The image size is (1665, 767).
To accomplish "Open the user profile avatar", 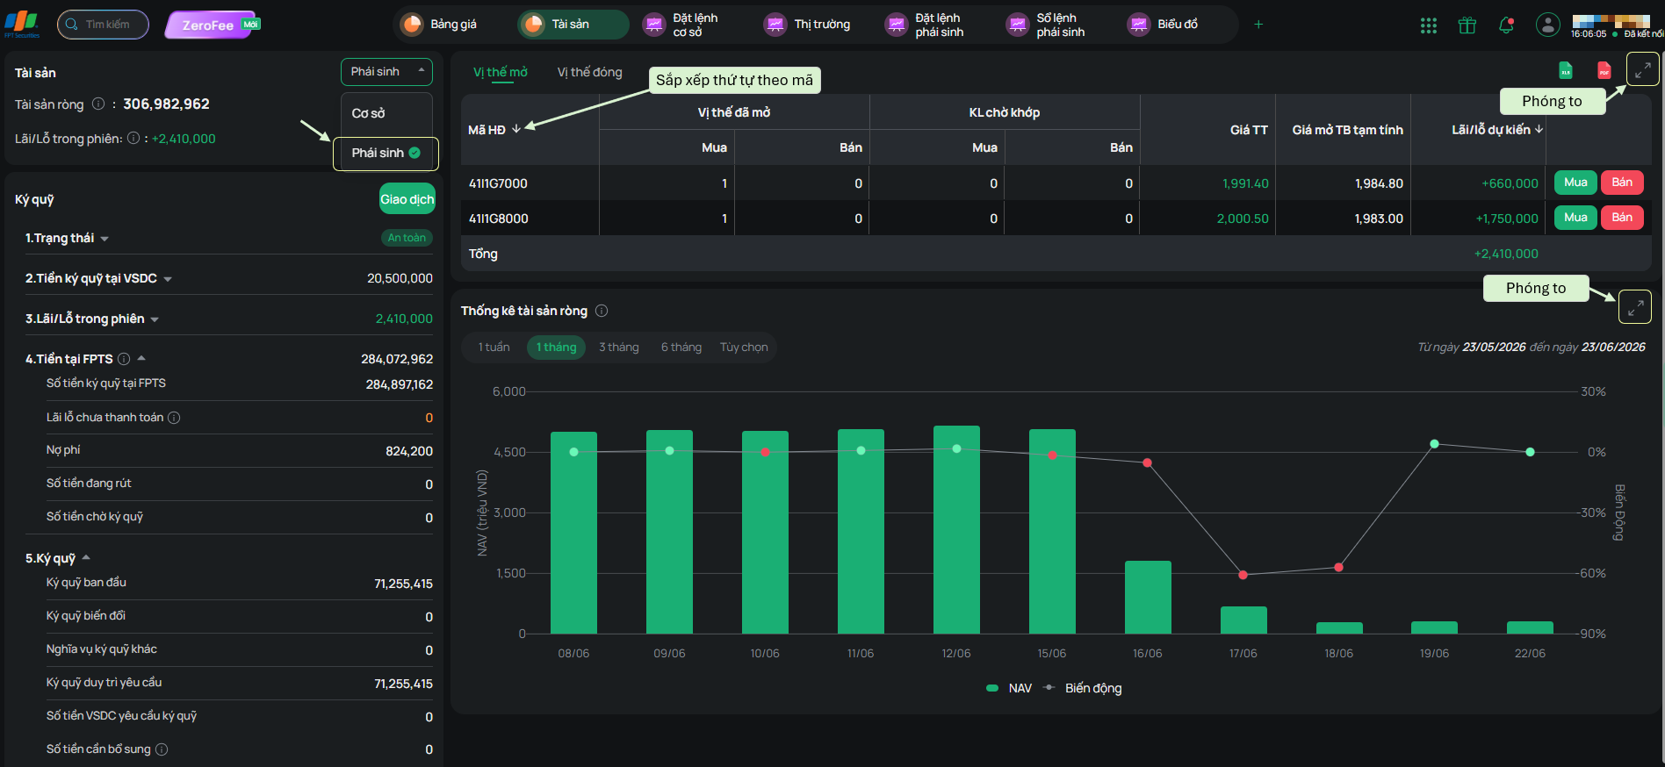I will click(1548, 25).
